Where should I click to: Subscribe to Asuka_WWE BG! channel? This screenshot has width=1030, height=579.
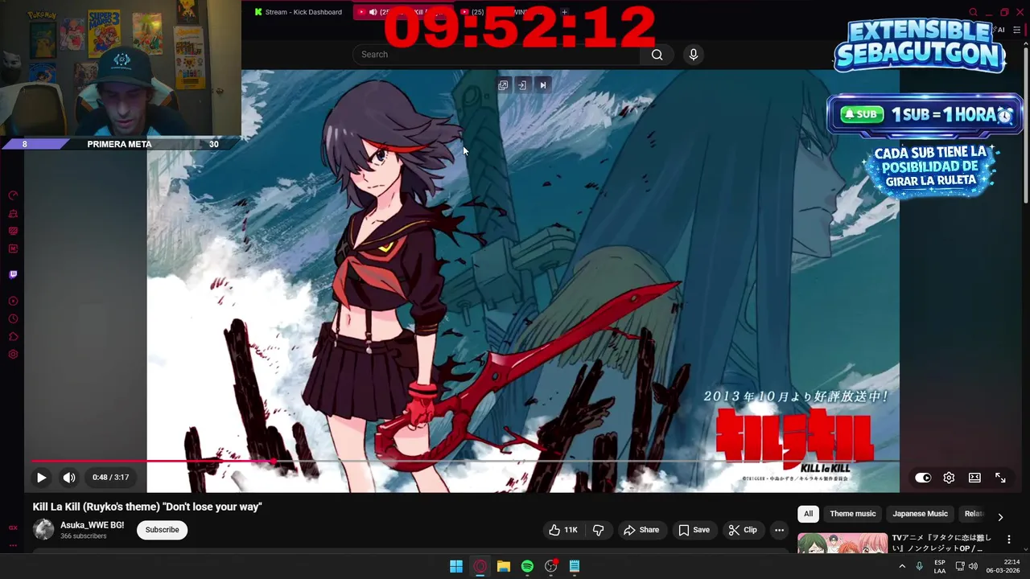[162, 530]
